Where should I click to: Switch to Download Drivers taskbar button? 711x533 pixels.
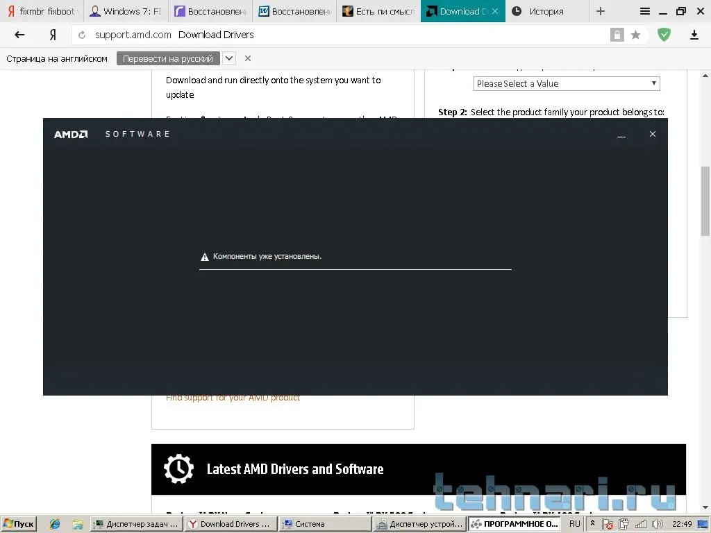click(x=230, y=524)
